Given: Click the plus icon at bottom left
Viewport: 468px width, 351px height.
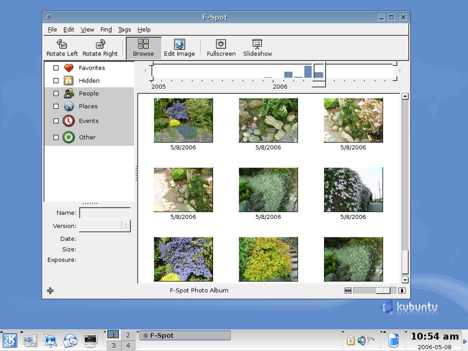Looking at the screenshot, I should (x=50, y=291).
